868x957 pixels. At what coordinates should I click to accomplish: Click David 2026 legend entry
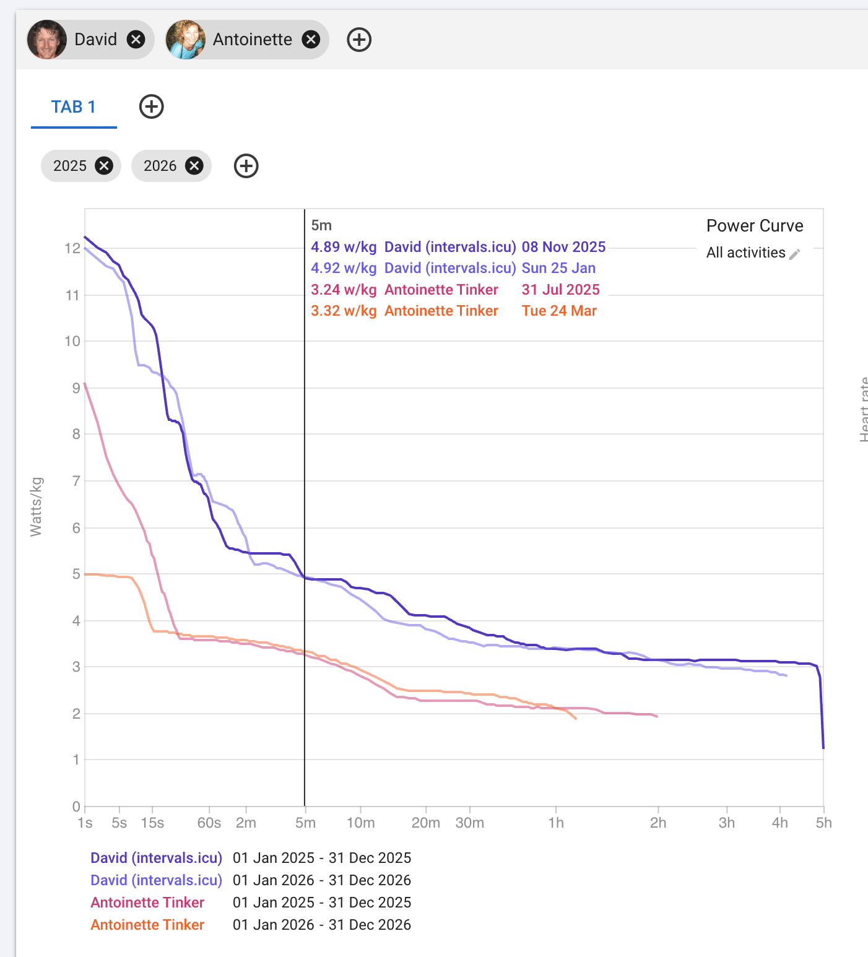pyautogui.click(x=156, y=880)
